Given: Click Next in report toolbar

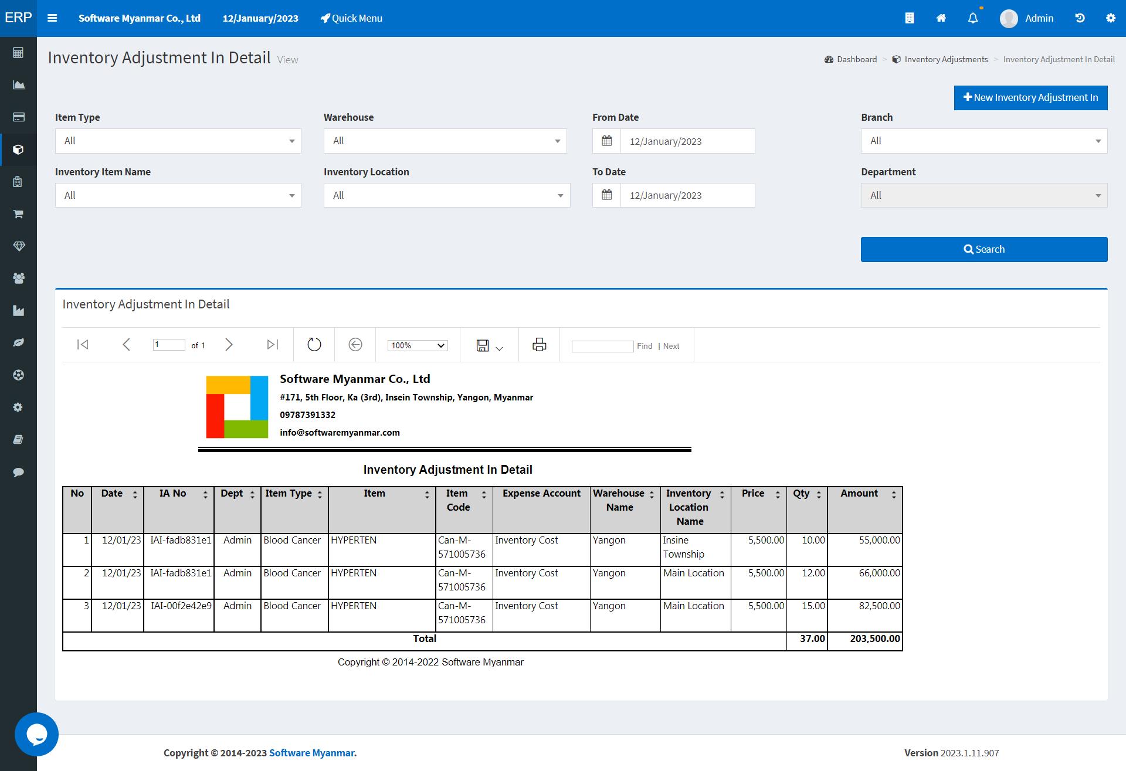Looking at the screenshot, I should tap(671, 346).
